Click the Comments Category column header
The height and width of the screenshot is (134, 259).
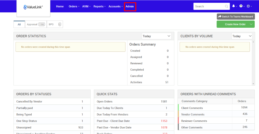[x=195, y=101]
